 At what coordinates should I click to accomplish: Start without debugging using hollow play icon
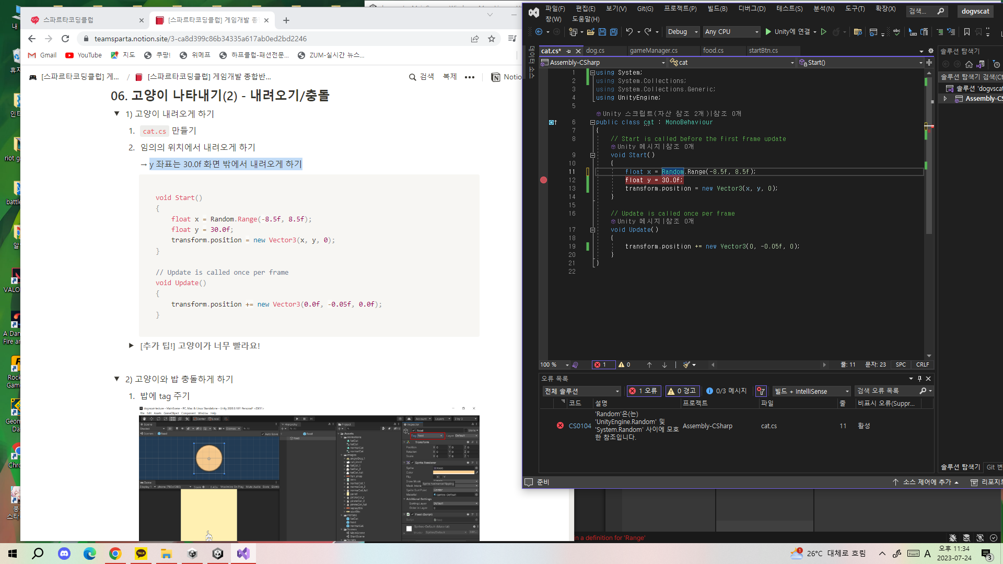click(x=824, y=32)
